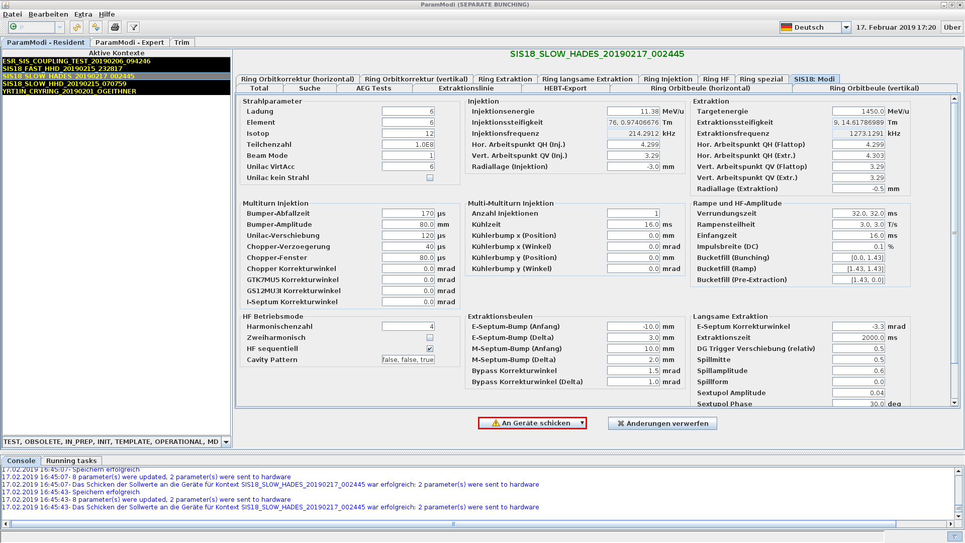Open the Ring HF tab
This screenshot has width=965, height=543.
pos(716,79)
